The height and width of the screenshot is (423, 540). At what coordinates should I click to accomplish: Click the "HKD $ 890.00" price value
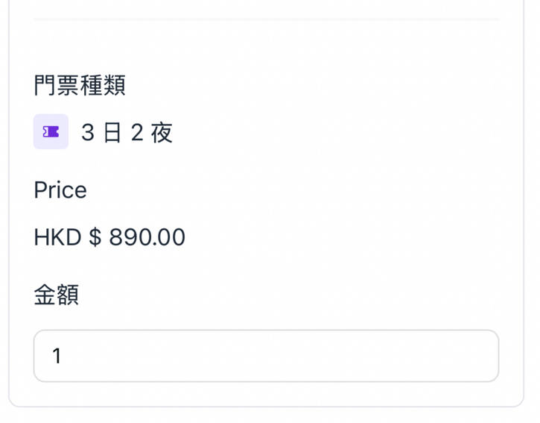click(x=109, y=237)
